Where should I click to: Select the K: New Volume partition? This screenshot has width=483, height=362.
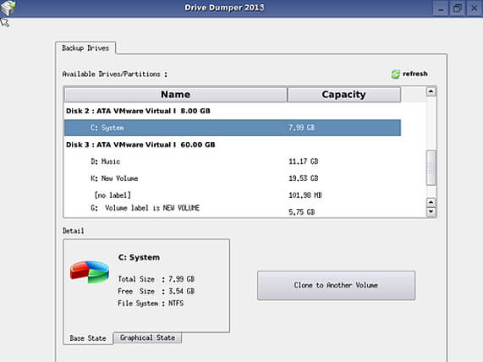233,178
